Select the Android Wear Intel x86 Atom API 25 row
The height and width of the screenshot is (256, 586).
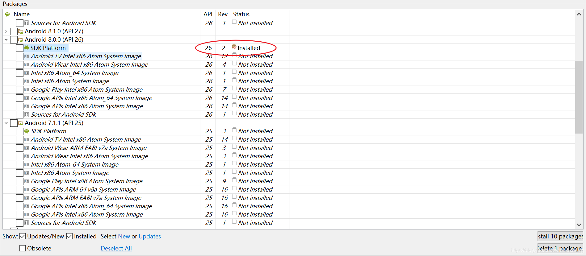[90, 156]
